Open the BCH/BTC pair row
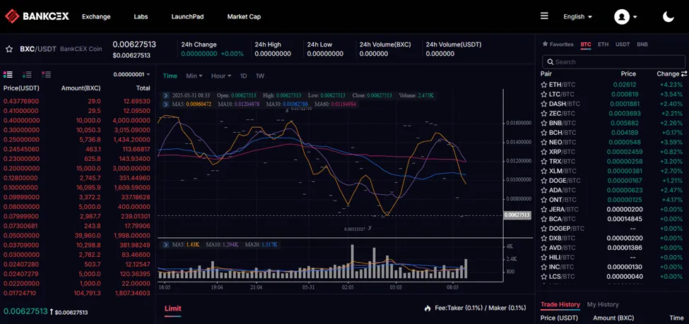 612,133
